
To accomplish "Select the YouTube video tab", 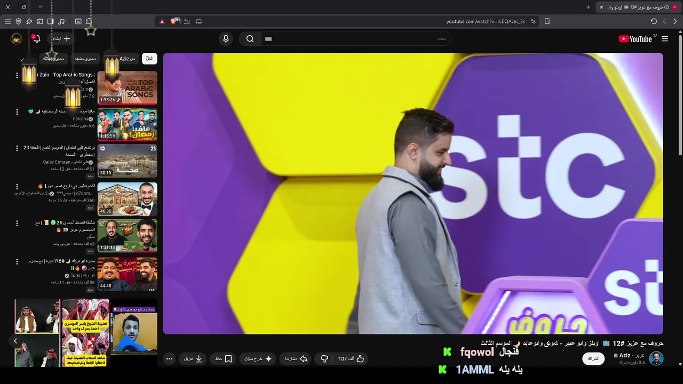I will (638, 7).
